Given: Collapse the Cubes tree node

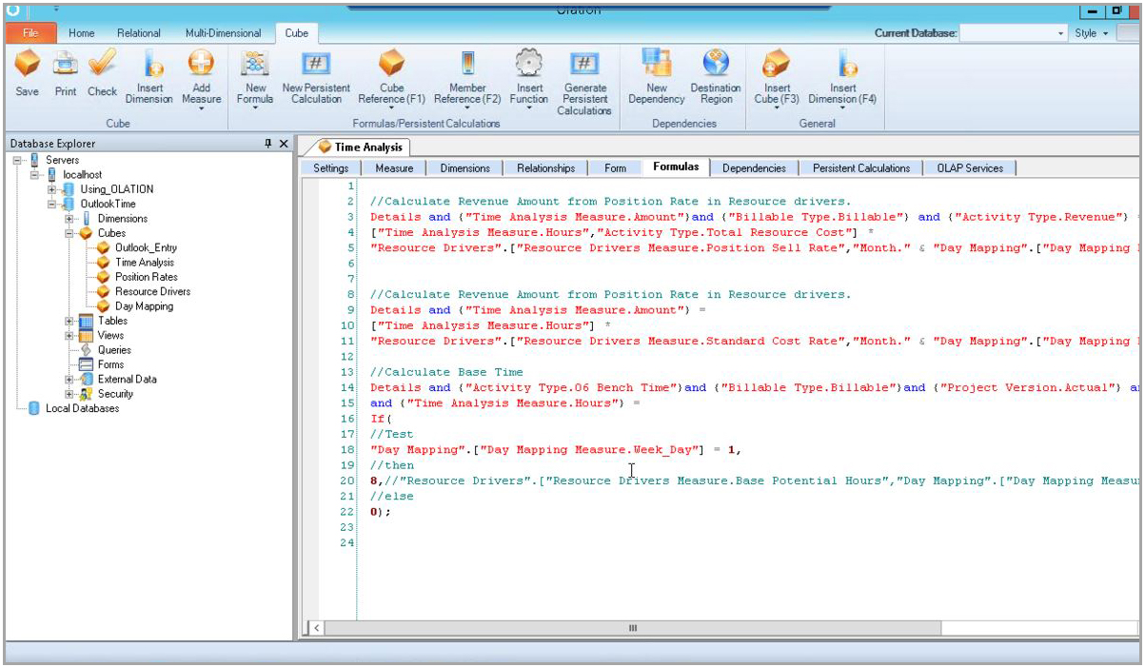Looking at the screenshot, I should (69, 233).
